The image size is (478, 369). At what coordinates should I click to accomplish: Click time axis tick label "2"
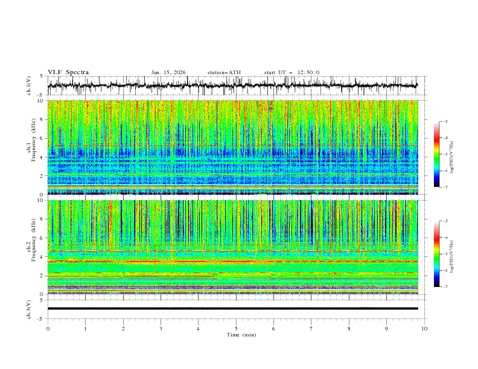pyautogui.click(x=123, y=329)
